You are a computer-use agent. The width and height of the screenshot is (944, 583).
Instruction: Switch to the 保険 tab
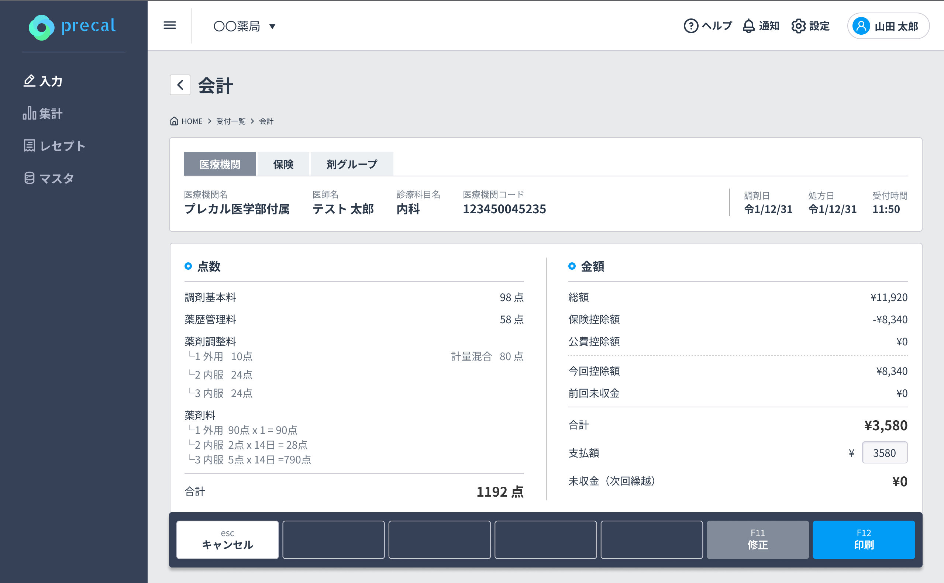click(283, 164)
